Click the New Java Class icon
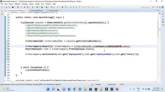 28,7
